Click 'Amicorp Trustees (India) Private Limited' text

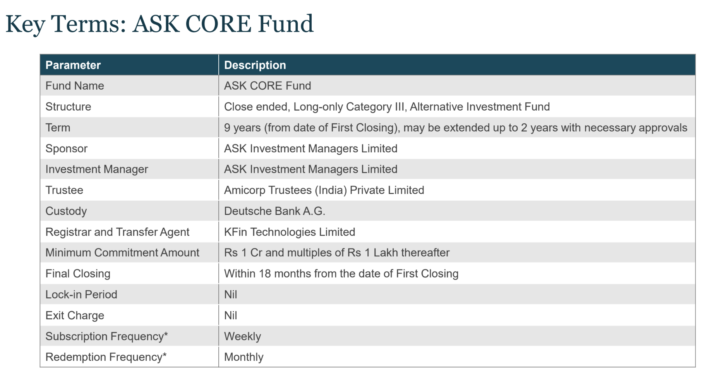[x=324, y=190]
